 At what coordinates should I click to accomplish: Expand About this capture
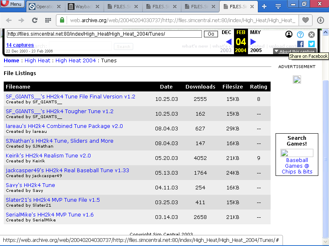click(295, 51)
